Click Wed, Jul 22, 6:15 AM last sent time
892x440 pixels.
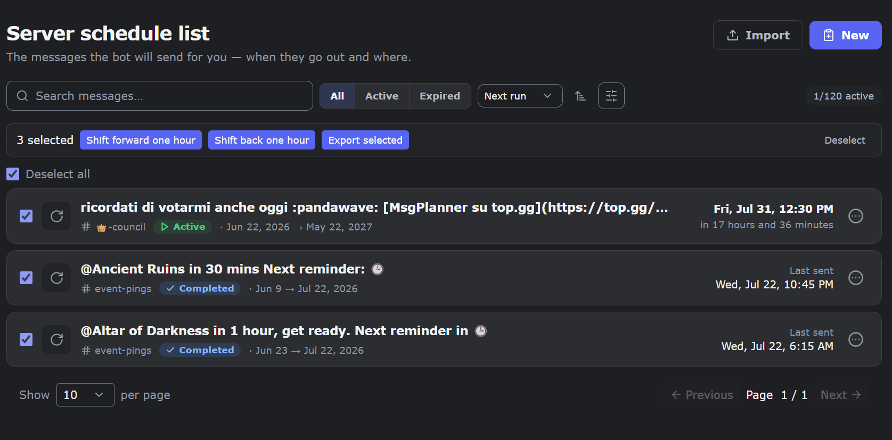(777, 346)
